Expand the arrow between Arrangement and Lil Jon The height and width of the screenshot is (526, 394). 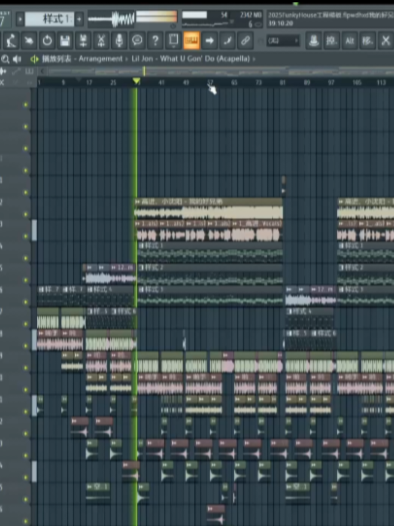pos(127,59)
